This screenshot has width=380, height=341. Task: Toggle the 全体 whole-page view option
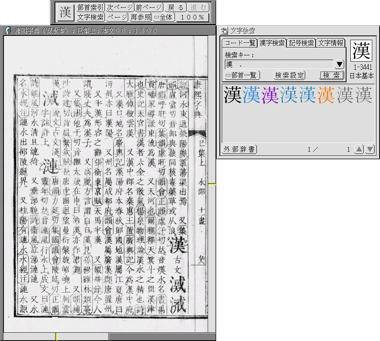coord(164,17)
